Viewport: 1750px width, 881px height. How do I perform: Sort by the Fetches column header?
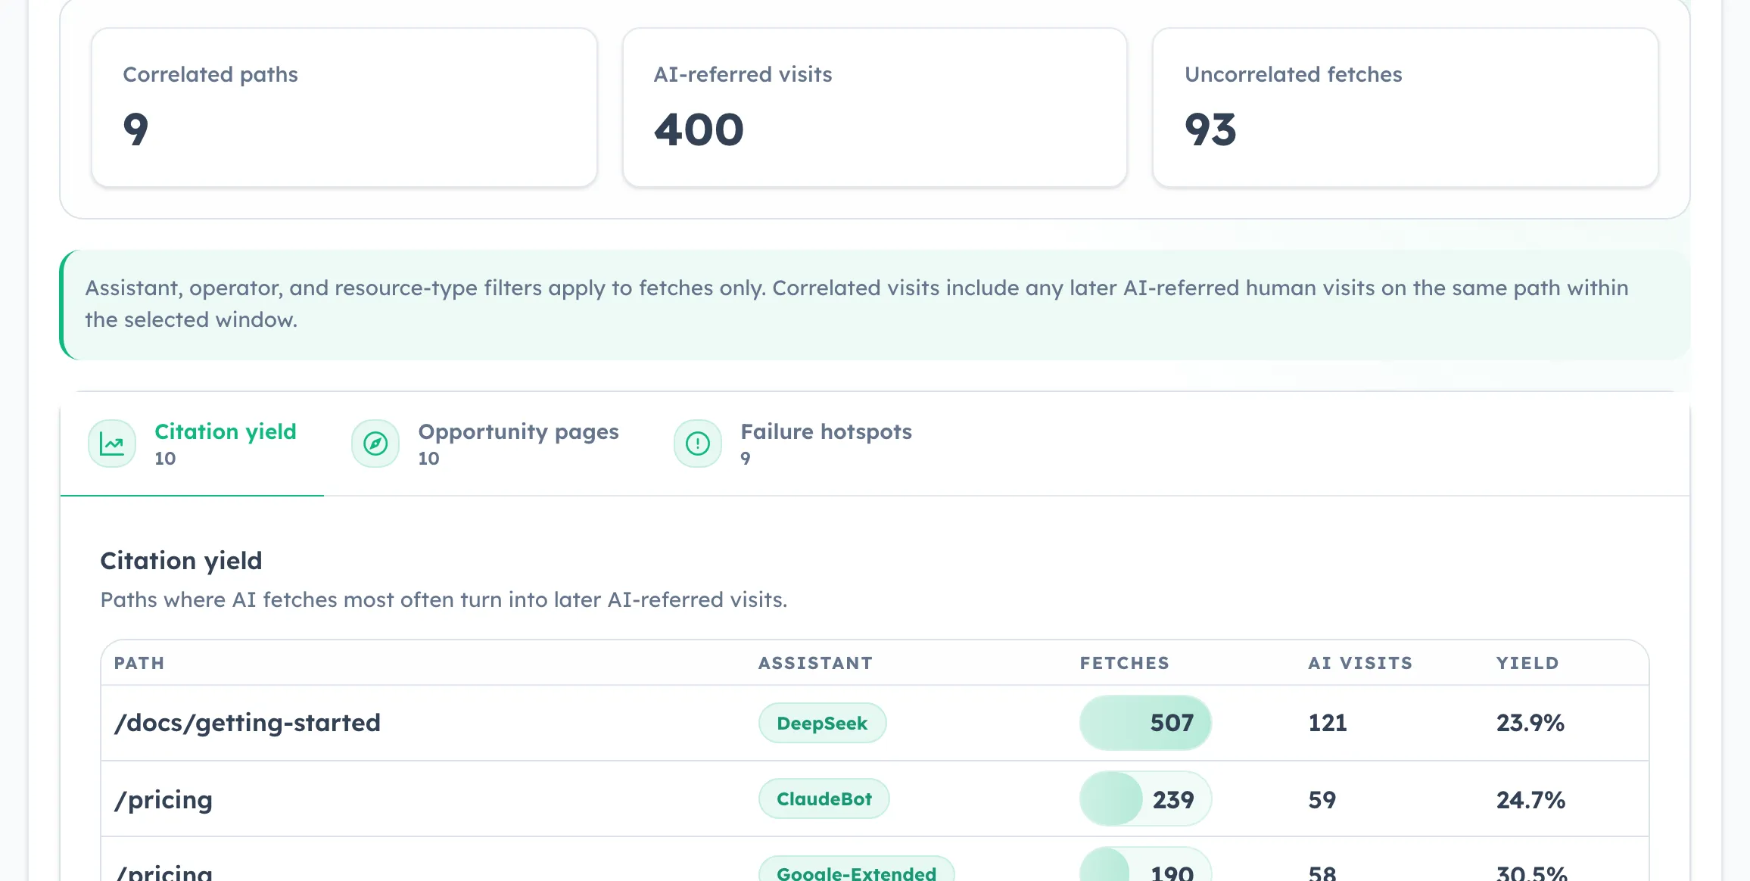(1124, 663)
